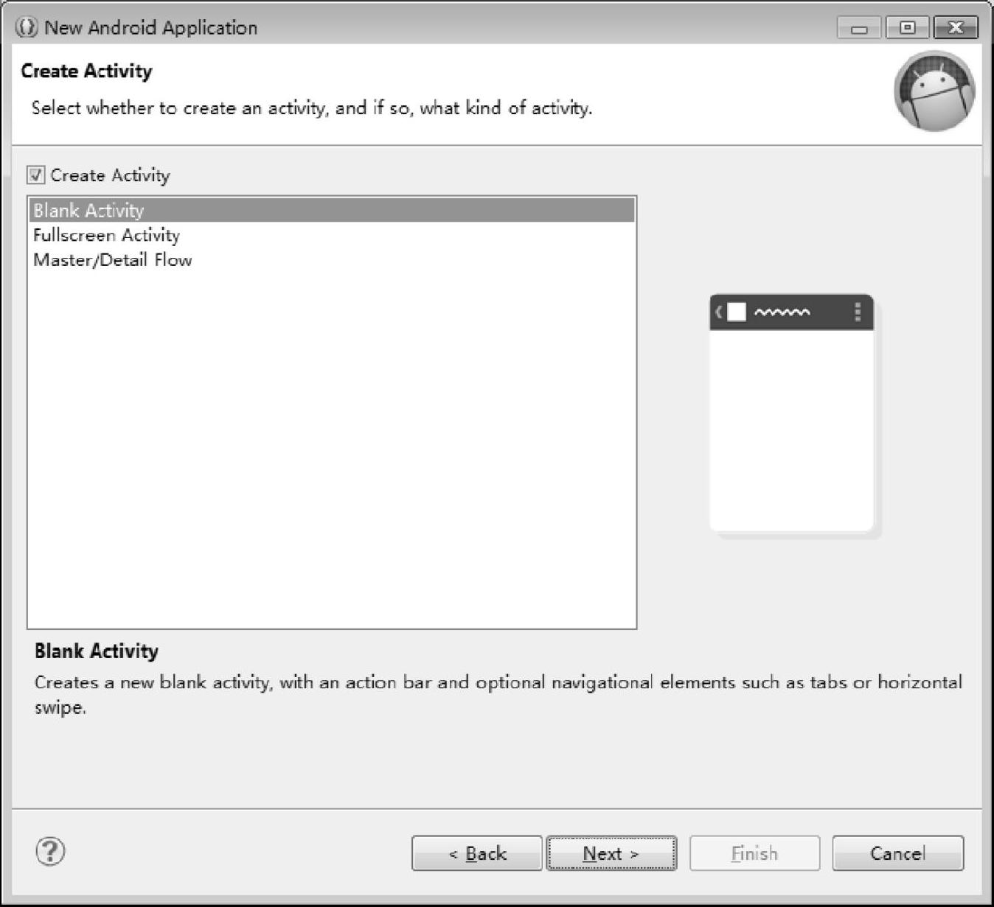Proceed with the Next button
The width and height of the screenshot is (994, 907).
coord(611,853)
